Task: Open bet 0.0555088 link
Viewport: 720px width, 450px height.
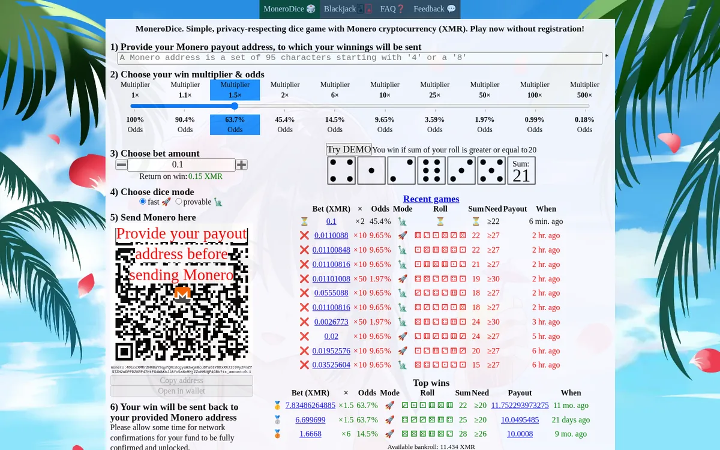Action: (x=331, y=293)
